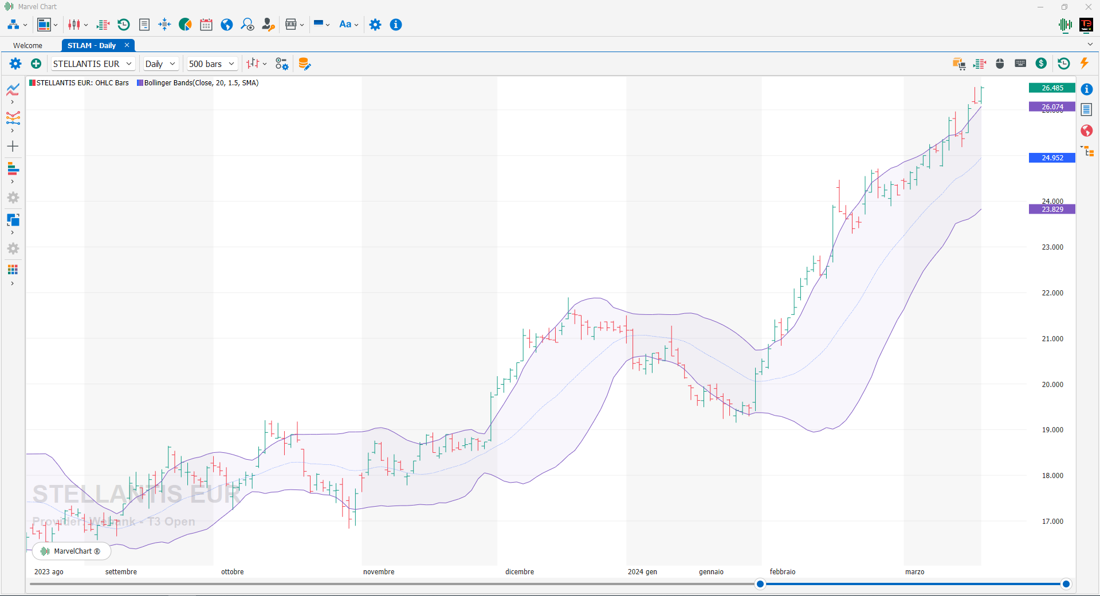Screen dimensions: 1100x596
Task: Click the user with key icon
Action: tap(268, 25)
